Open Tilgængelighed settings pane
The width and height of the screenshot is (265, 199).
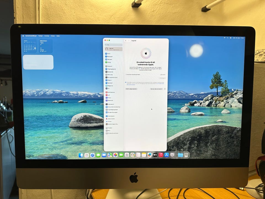(x=113, y=69)
